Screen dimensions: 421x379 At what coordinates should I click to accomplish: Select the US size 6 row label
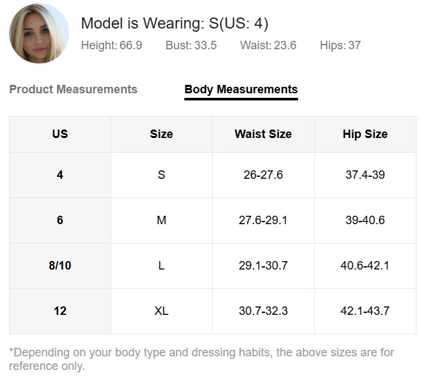tap(60, 220)
